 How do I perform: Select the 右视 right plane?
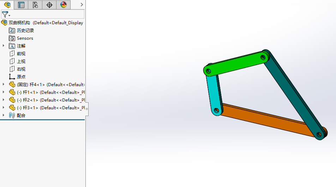click(x=21, y=69)
